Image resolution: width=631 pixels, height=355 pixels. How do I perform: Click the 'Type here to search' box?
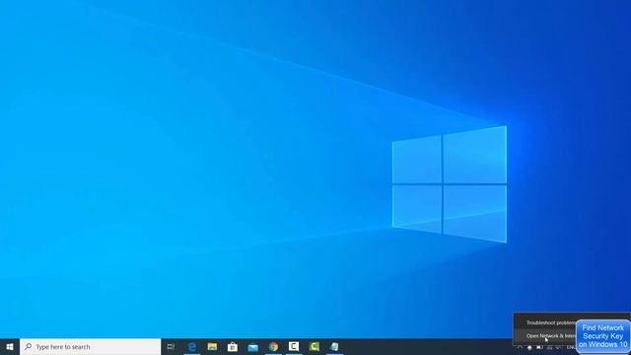pos(90,346)
